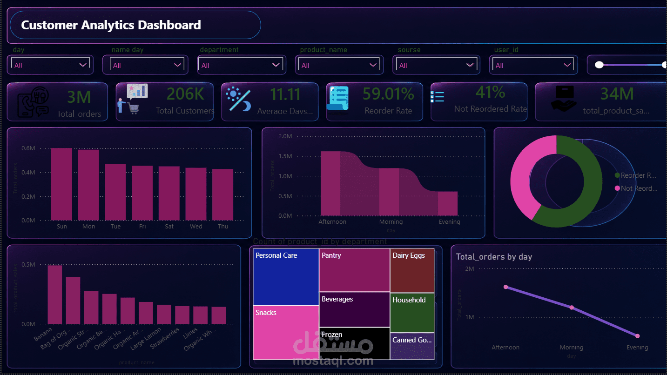The height and width of the screenshot is (375, 667).
Task: Select the Banana bar in product sales chart
Action: (55, 295)
